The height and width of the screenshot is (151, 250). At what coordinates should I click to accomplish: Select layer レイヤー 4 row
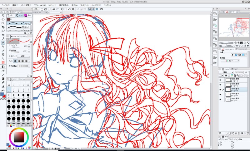[x=233, y=95]
